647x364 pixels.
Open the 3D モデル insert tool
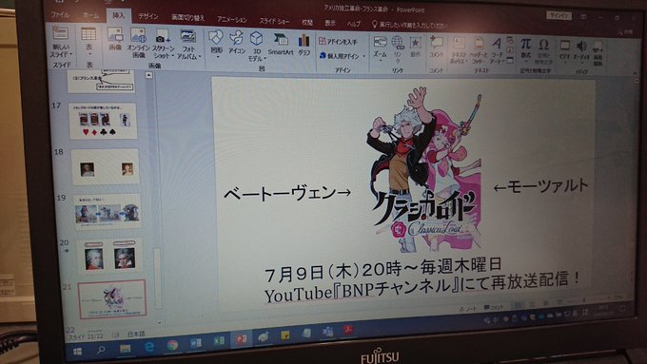coord(256,47)
